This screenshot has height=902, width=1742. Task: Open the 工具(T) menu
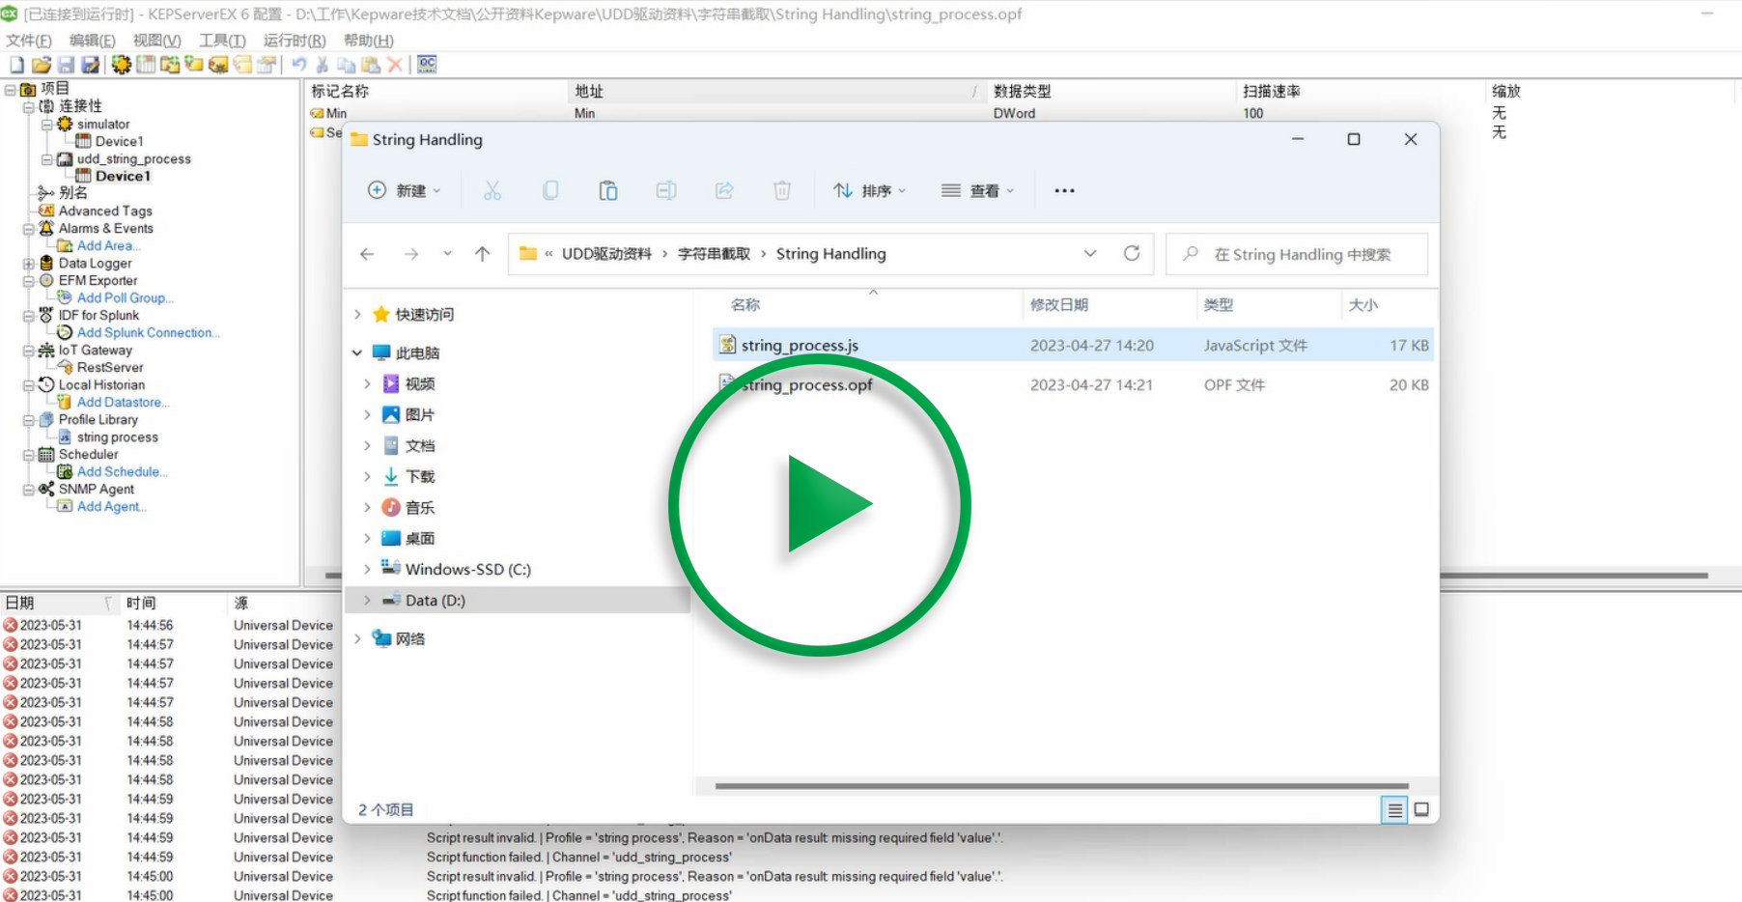(222, 41)
